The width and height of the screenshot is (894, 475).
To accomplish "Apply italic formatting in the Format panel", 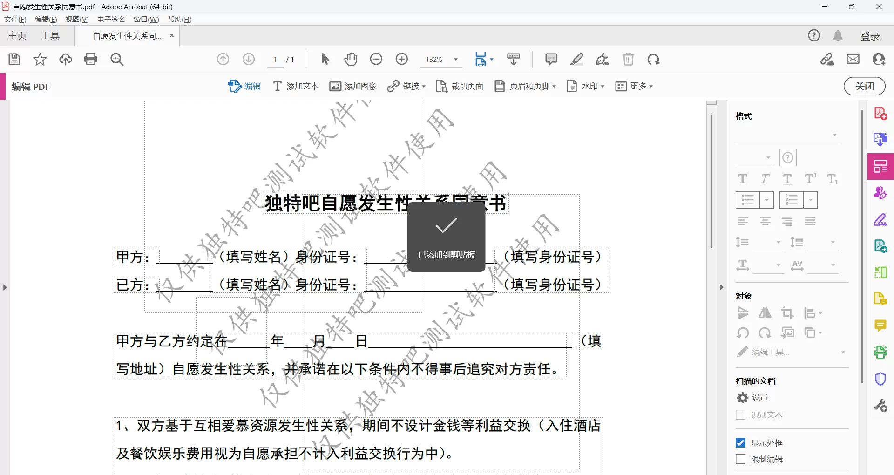I will (x=765, y=179).
